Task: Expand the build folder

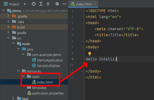Action: click(x=8, y=27)
